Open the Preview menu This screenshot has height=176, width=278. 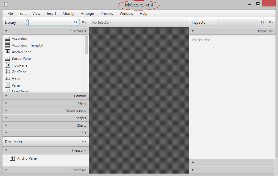[x=107, y=14]
